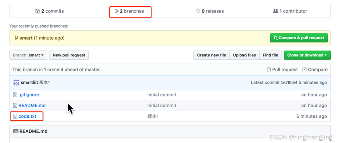Click the Create new file button

pyautogui.click(x=212, y=55)
